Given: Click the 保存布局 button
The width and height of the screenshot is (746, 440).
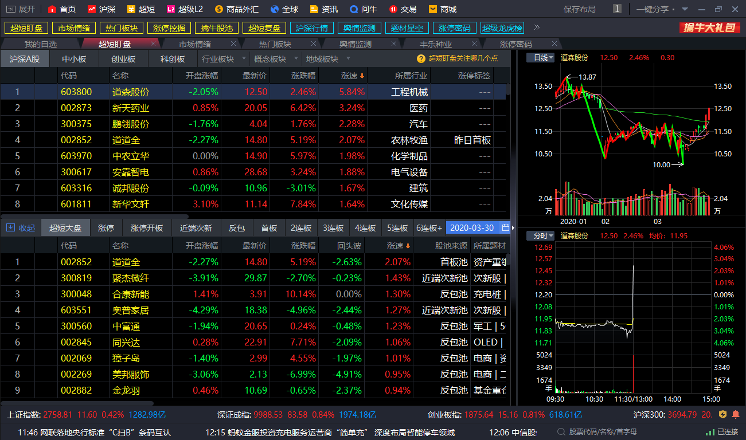Looking at the screenshot, I should pyautogui.click(x=579, y=9).
